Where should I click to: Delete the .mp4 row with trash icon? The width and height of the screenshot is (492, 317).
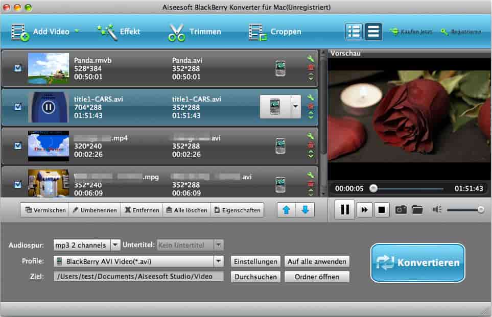[311, 145]
